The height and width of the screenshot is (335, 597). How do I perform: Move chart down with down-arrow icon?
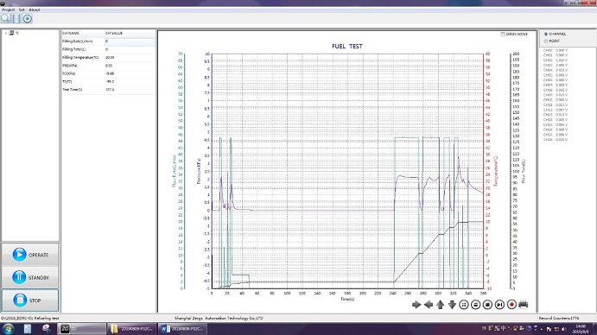point(452,305)
